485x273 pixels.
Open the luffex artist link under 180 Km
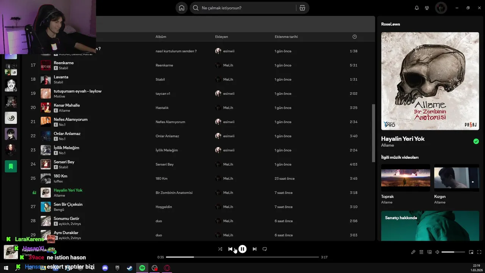(x=58, y=181)
